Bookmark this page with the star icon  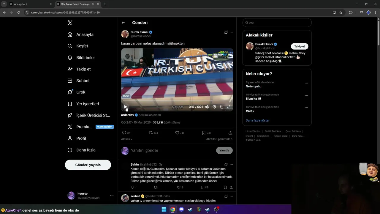point(341,12)
